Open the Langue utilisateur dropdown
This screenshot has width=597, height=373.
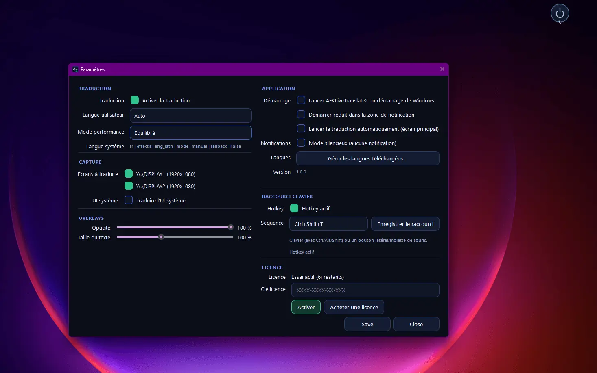[191, 116]
